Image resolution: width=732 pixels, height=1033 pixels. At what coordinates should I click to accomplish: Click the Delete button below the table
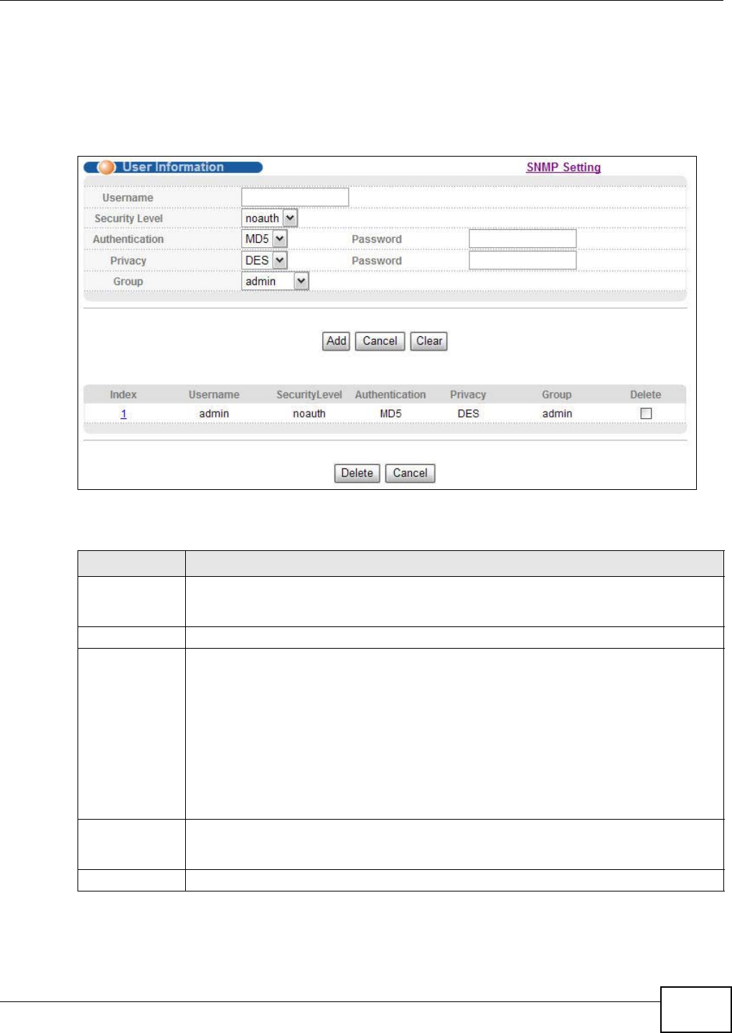tap(357, 473)
